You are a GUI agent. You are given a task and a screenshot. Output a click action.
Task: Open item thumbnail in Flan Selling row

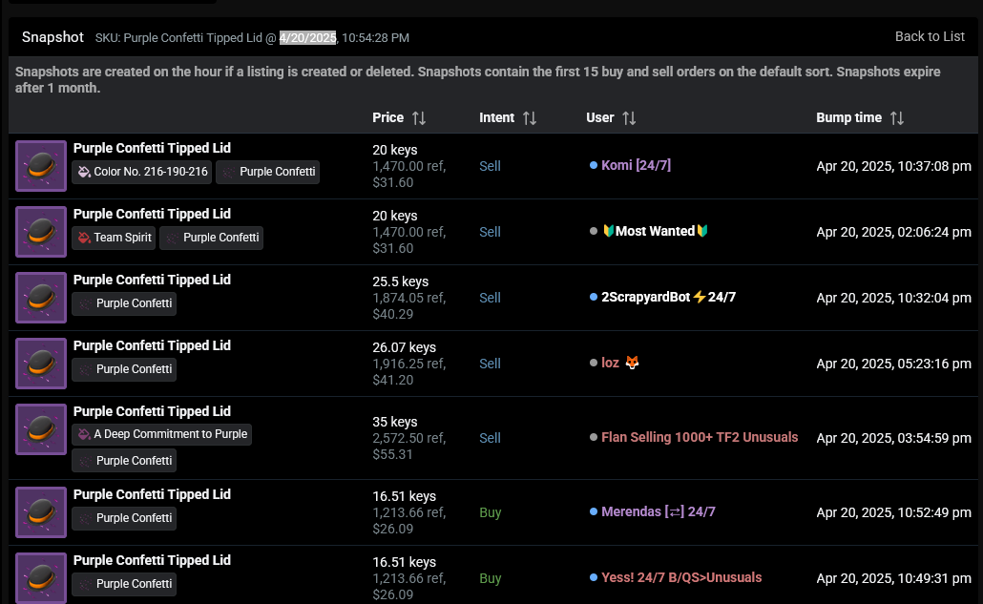pyautogui.click(x=41, y=429)
